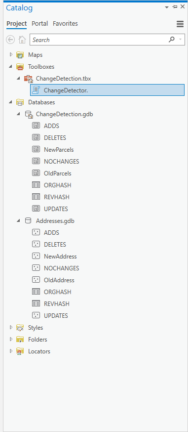Click the home navigation icon
Viewport: 188px width, 432px height.
point(22,40)
